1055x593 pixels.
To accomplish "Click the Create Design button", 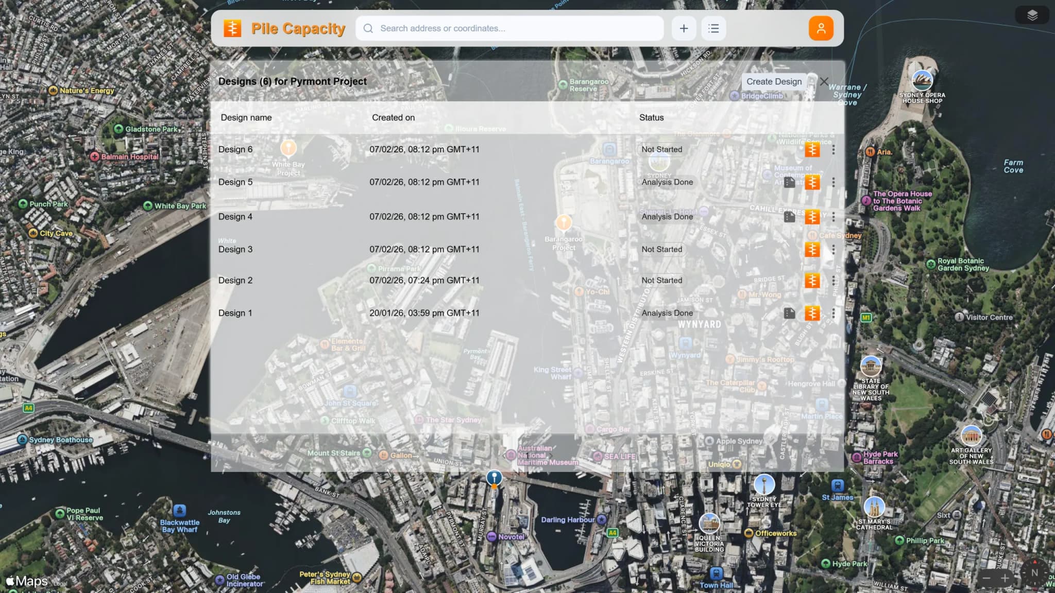I will (774, 81).
